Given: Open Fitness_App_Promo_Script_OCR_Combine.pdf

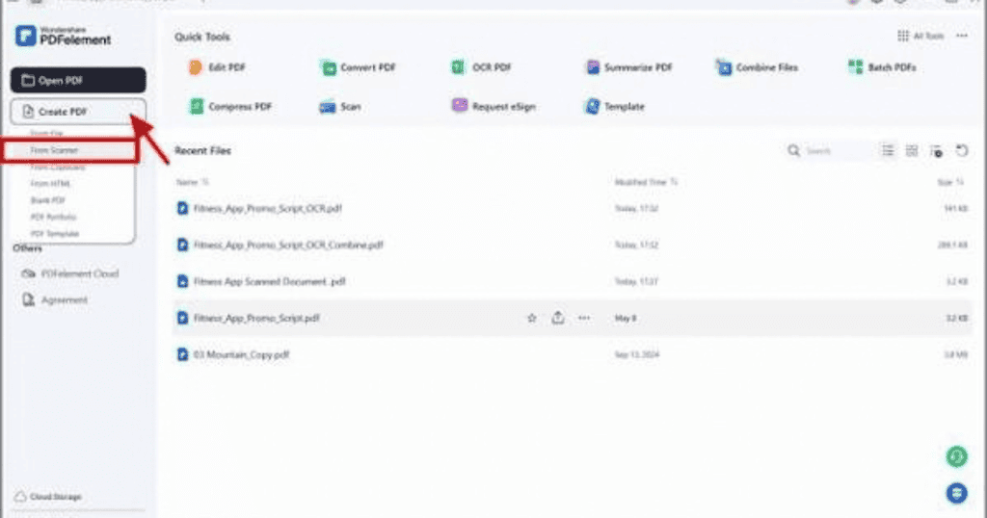Looking at the screenshot, I should [x=288, y=245].
